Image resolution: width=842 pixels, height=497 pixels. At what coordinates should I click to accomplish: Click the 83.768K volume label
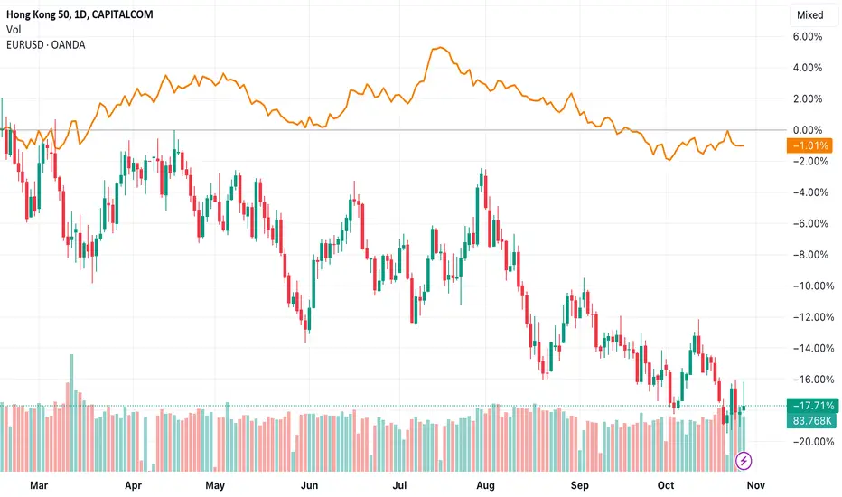811,421
